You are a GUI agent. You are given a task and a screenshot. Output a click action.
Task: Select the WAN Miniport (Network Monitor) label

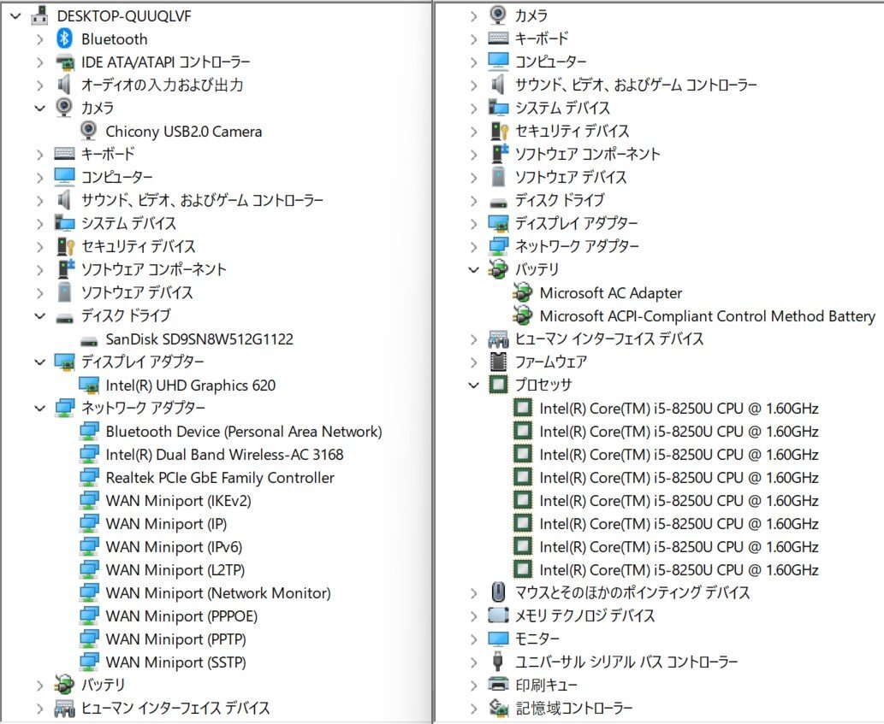[218, 593]
